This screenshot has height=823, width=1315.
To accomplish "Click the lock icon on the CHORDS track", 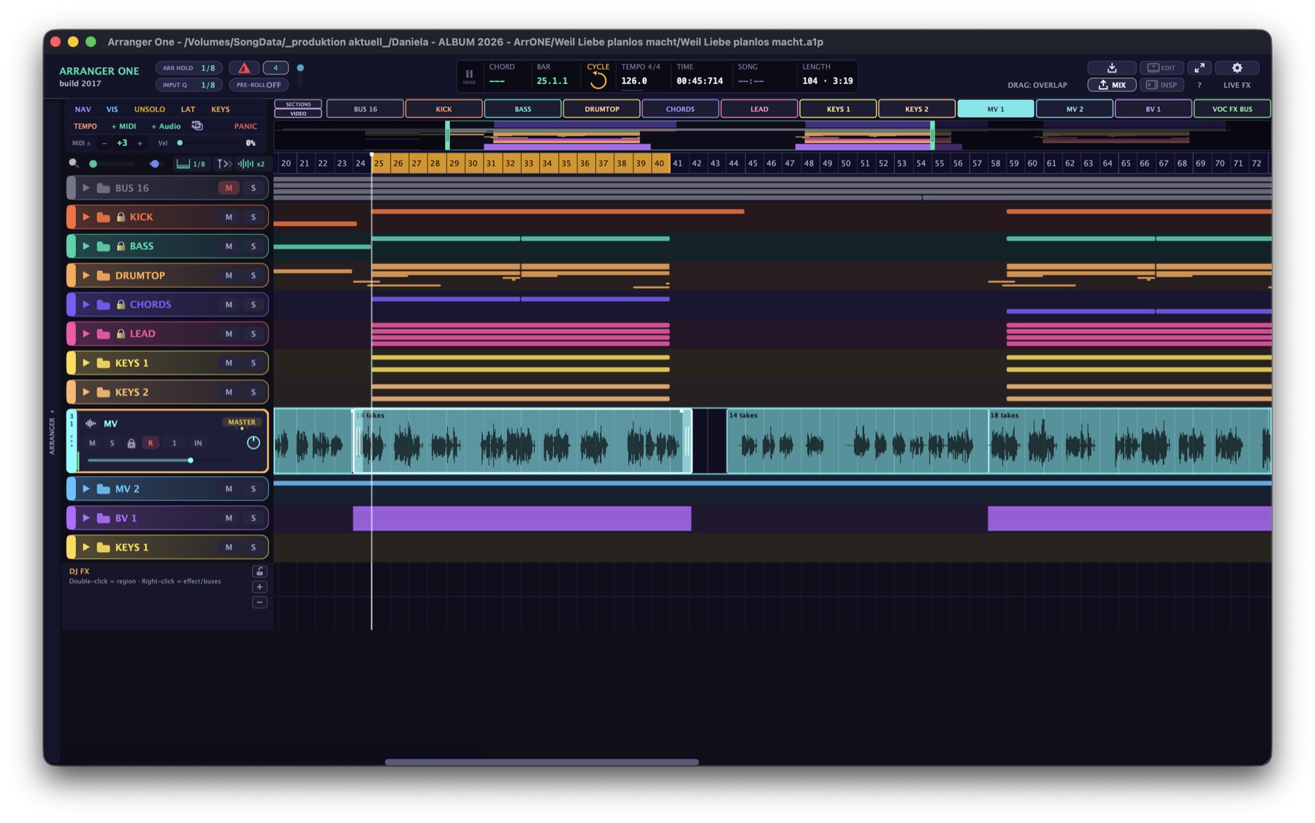I will pos(121,305).
